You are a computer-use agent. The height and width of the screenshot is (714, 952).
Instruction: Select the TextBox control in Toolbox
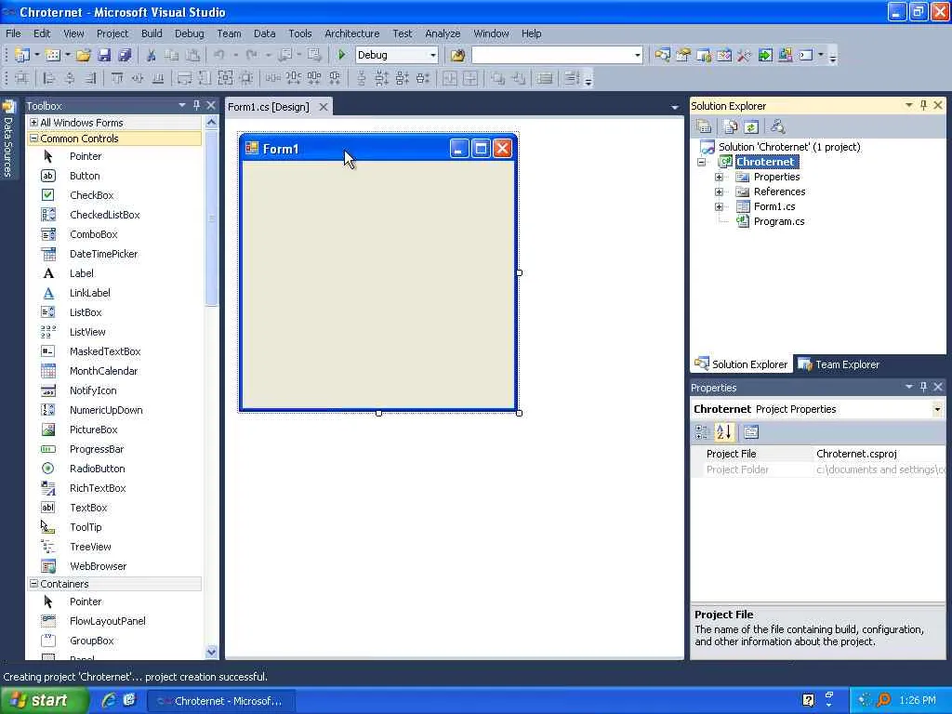tap(88, 508)
